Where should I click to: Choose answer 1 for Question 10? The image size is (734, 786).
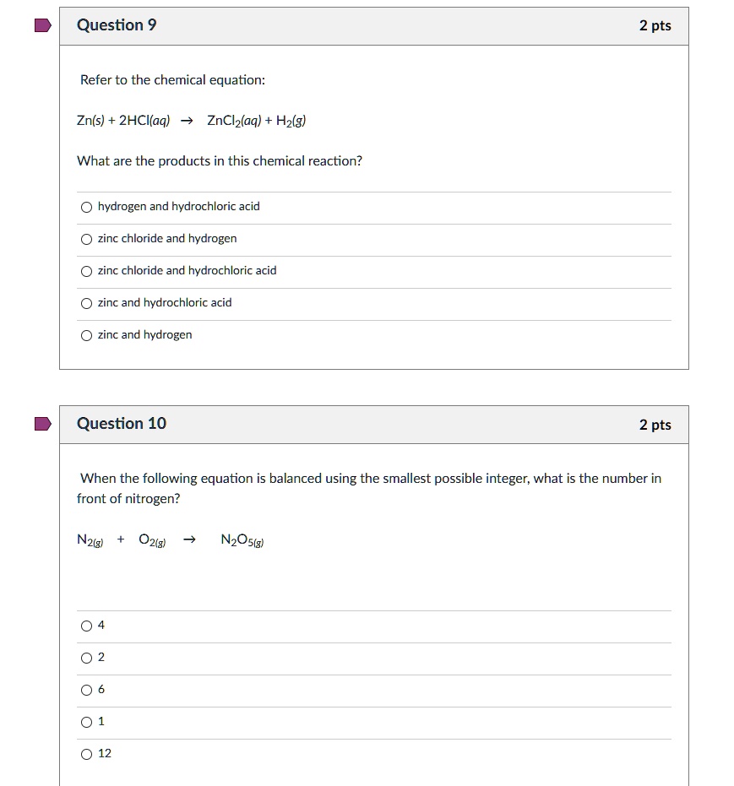(x=86, y=721)
